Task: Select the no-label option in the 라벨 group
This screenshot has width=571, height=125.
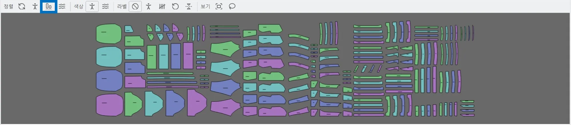Action: coord(135,6)
